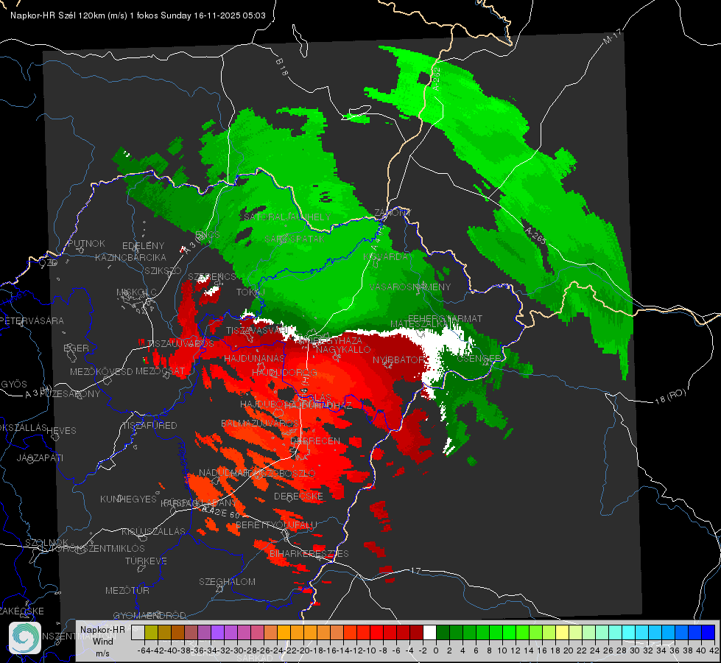
Task: Select the TISZAFURED label
Action: tap(150, 426)
